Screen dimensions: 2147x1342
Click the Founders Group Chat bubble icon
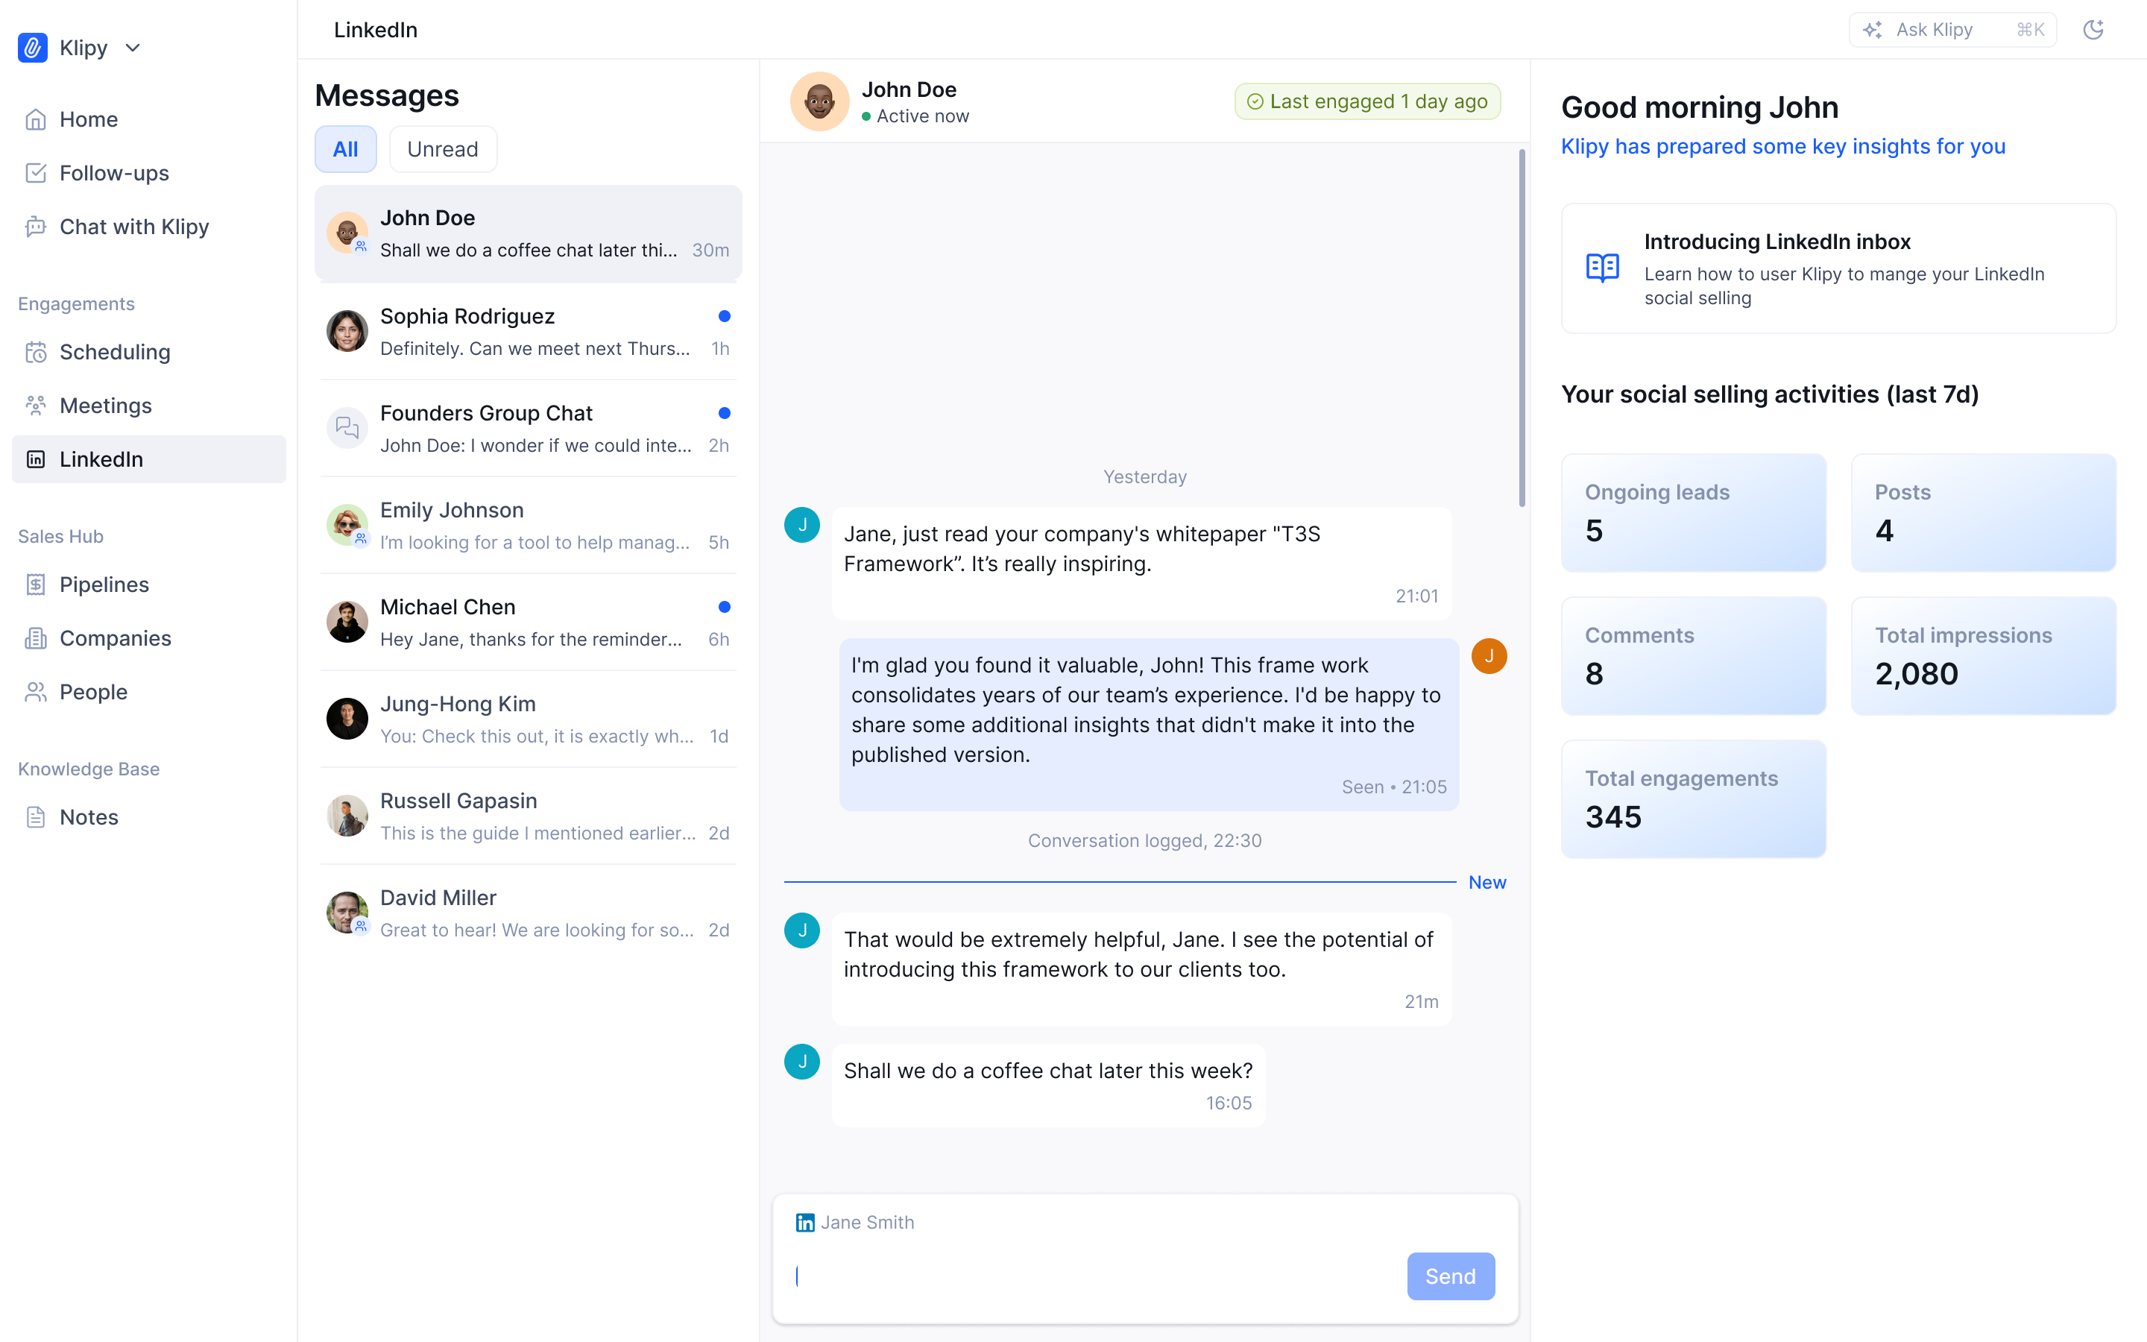click(347, 429)
